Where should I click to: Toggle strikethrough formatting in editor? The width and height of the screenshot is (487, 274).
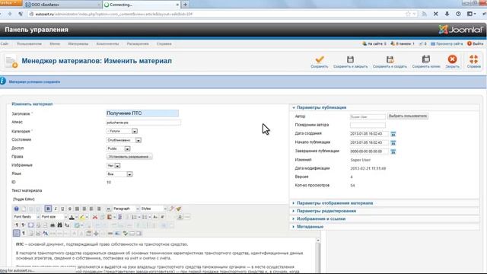(x=70, y=209)
